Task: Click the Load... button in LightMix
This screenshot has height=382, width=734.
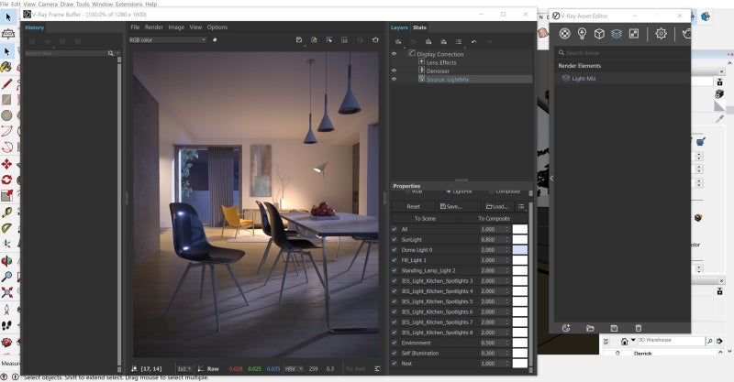Action: point(497,206)
